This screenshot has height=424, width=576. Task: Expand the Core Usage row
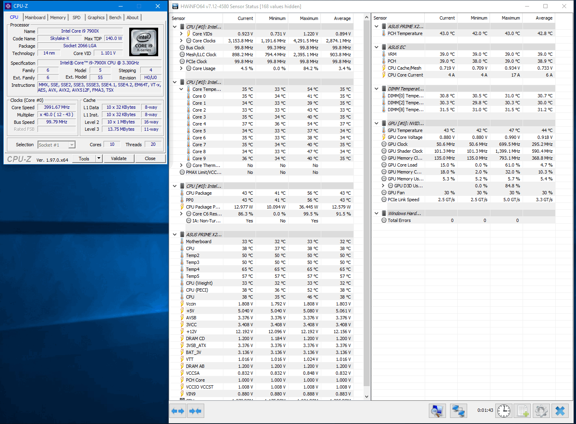(x=181, y=68)
